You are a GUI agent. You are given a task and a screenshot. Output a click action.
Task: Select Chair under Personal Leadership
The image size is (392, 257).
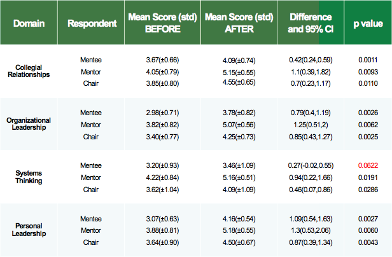click(91, 242)
